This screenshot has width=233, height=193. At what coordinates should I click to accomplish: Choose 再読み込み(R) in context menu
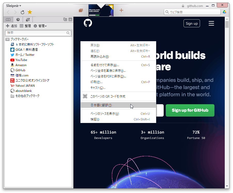tap(118, 57)
